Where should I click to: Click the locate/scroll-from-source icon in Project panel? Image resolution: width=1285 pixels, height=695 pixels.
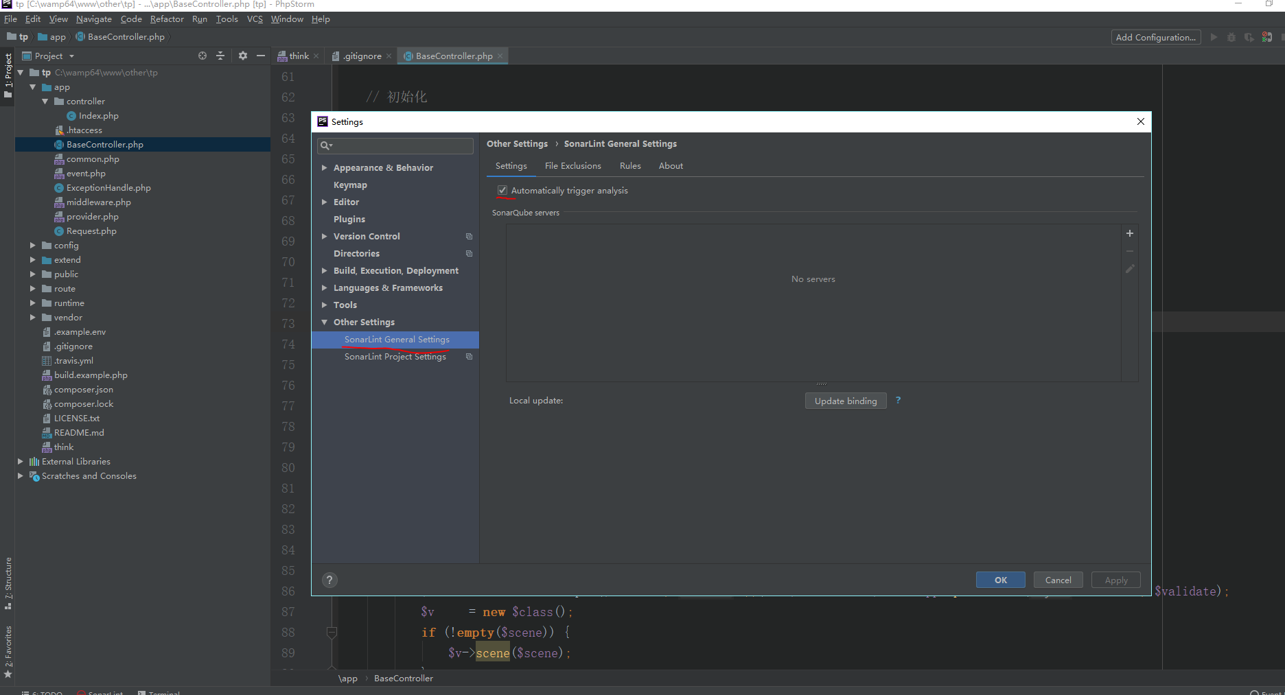click(202, 56)
